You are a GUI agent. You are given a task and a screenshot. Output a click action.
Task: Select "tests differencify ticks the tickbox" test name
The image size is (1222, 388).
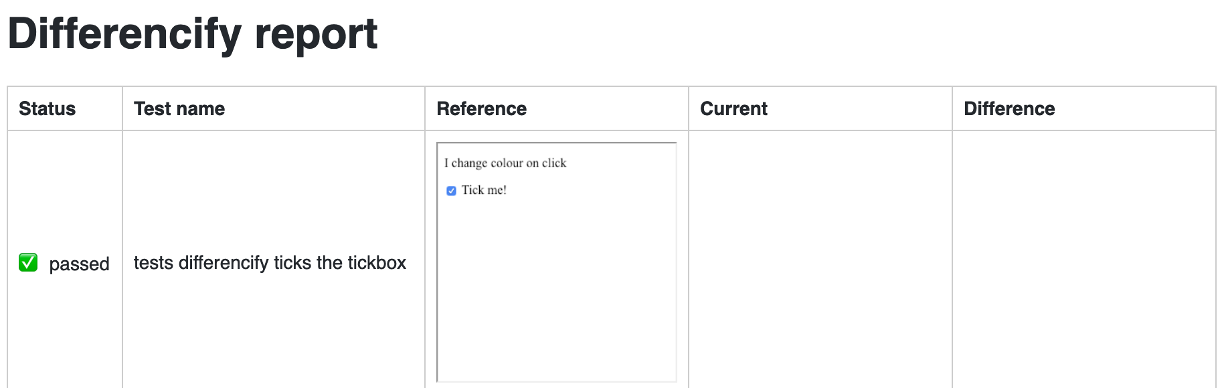click(270, 263)
